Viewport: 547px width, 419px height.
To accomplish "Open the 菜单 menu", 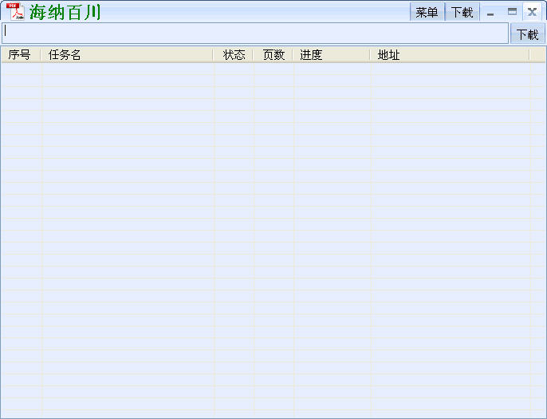I will click(x=427, y=12).
